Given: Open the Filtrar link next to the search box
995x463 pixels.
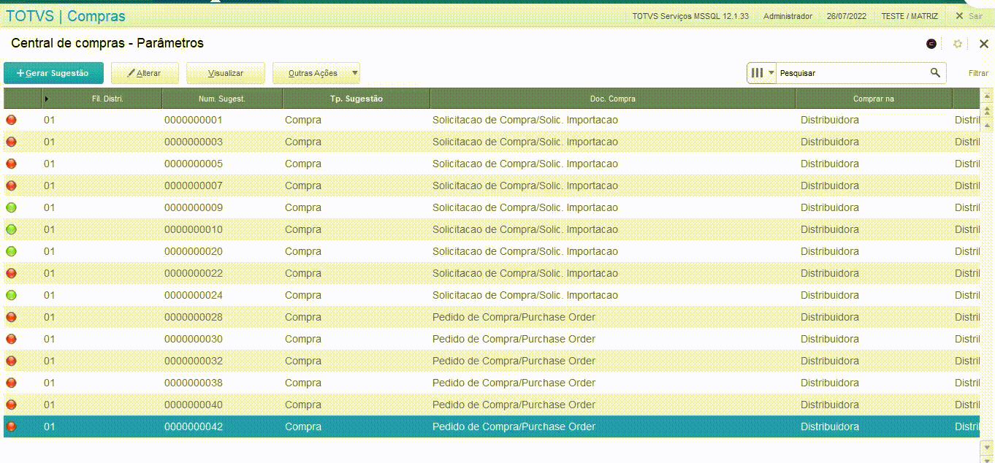Looking at the screenshot, I should point(979,72).
